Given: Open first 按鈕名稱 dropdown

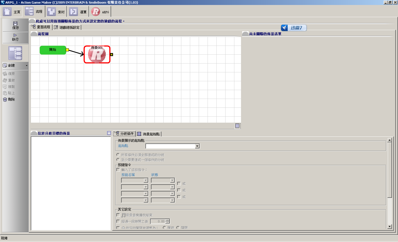Looking at the screenshot, I should point(146,180).
